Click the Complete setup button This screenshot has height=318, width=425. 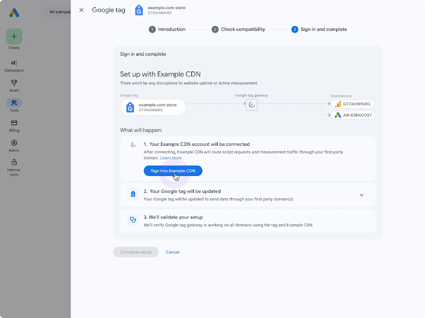pyautogui.click(x=136, y=252)
